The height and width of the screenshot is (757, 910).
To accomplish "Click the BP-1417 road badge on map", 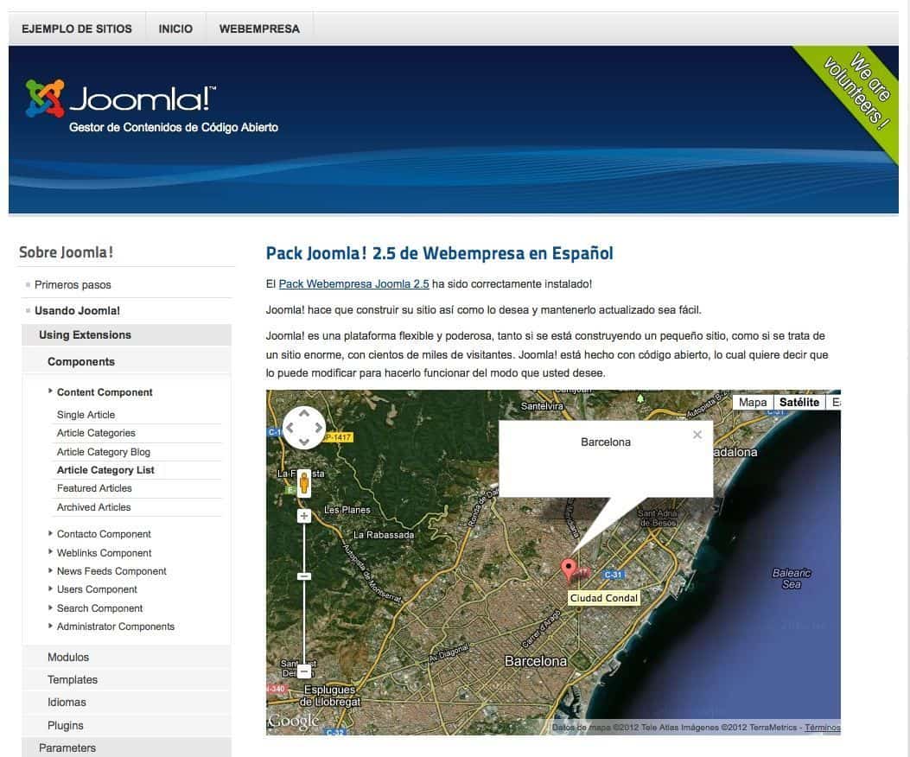I will point(339,437).
